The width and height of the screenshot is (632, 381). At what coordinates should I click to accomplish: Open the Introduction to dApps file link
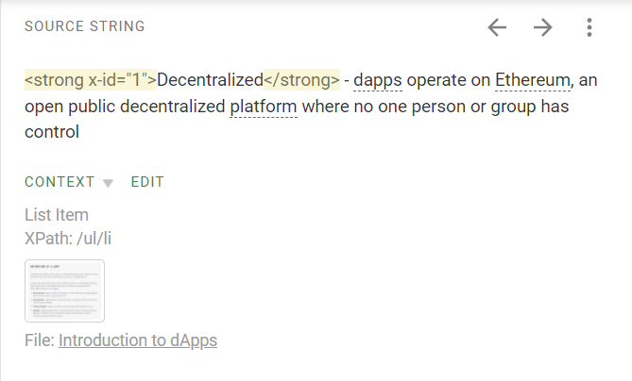click(138, 340)
